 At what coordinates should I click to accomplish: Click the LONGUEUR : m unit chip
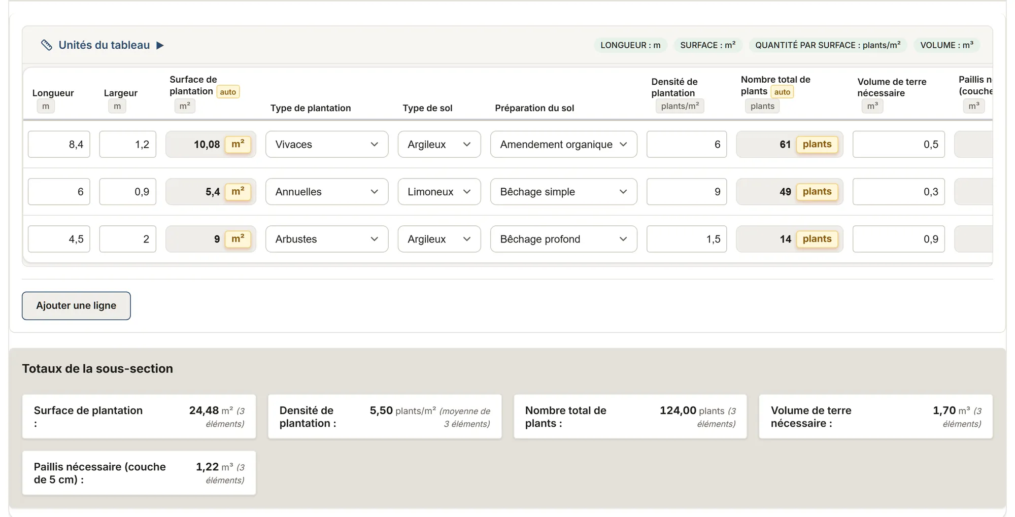click(x=630, y=45)
